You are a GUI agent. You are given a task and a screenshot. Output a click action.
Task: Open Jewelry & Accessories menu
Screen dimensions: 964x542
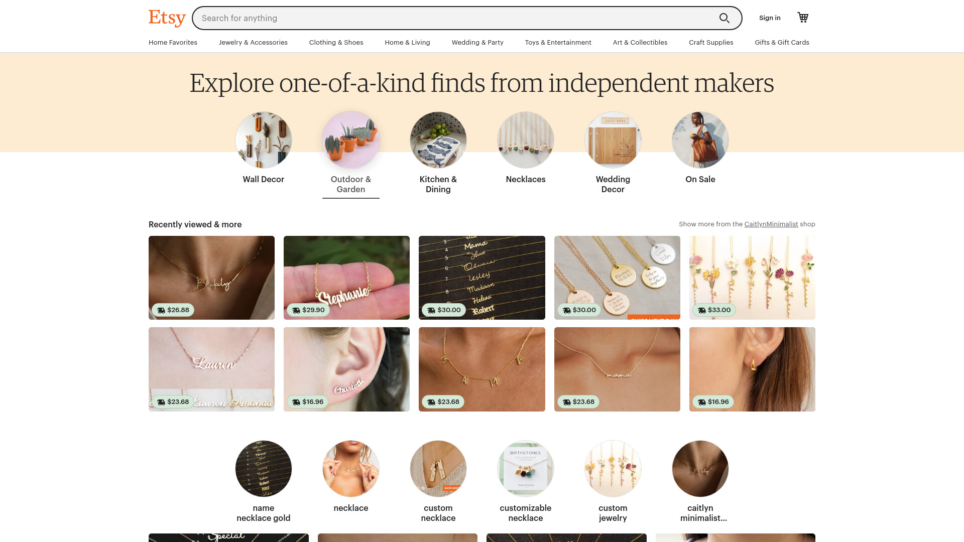pos(253,43)
